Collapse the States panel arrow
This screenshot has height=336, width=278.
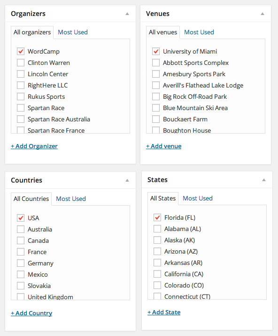click(x=264, y=180)
